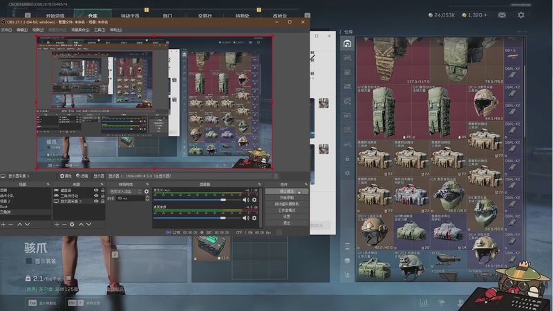Click 麦克风/Aux volume slider handle

click(x=223, y=200)
